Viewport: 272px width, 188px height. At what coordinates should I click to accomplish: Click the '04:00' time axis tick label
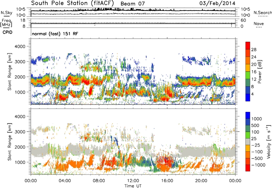coord(65,181)
